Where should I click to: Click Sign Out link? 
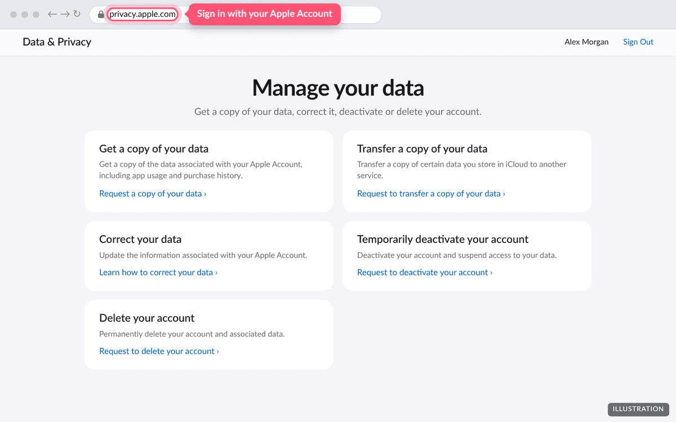pyautogui.click(x=638, y=42)
